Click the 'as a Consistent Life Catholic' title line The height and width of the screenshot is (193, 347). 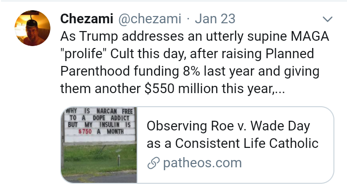point(232,143)
